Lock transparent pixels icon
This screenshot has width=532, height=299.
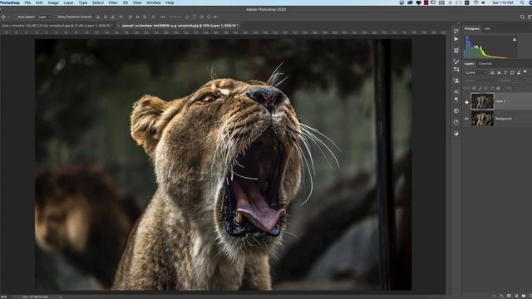click(474, 88)
